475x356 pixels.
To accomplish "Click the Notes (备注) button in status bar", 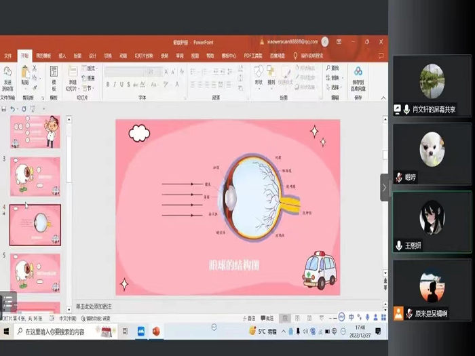I will pyautogui.click(x=250, y=318).
